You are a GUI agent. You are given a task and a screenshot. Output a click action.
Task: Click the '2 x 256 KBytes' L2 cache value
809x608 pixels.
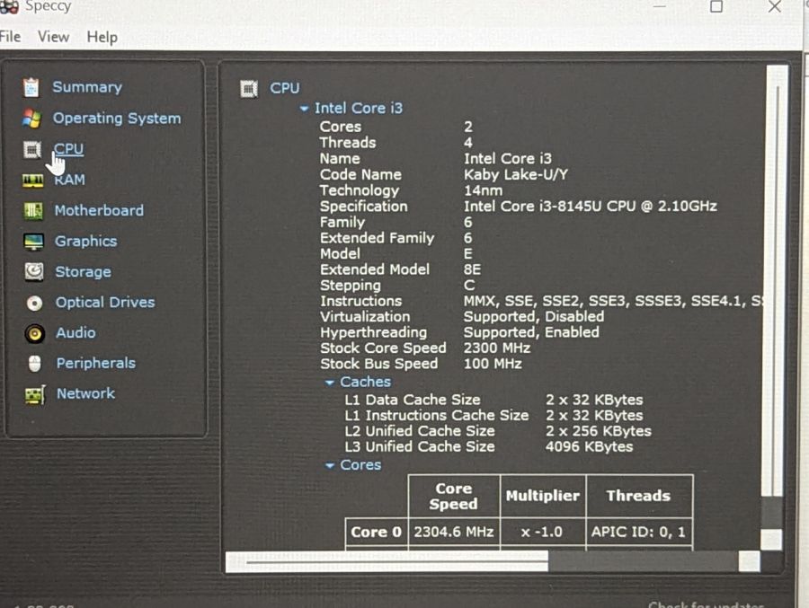pos(599,431)
